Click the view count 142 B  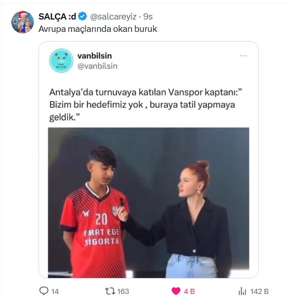[259, 291]
